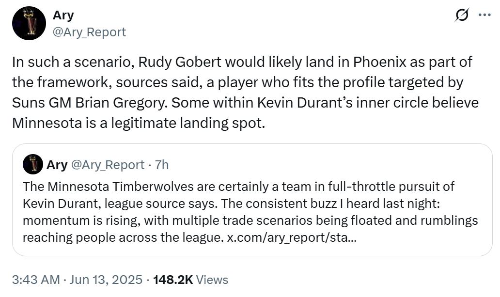The width and height of the screenshot is (500, 297).
Task: View the 148.2K Views count
Action: [191, 280]
